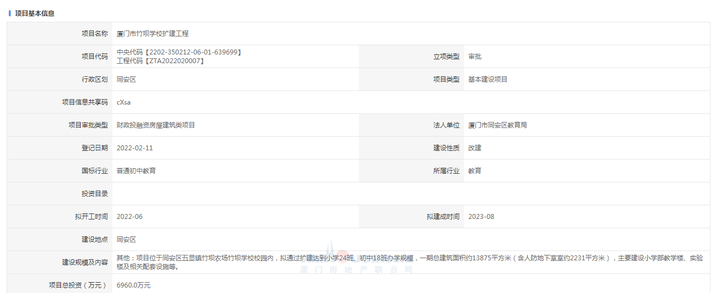The height and width of the screenshot is (293, 717).
Task: Click the registration date 2022-02-11
Action: point(135,148)
